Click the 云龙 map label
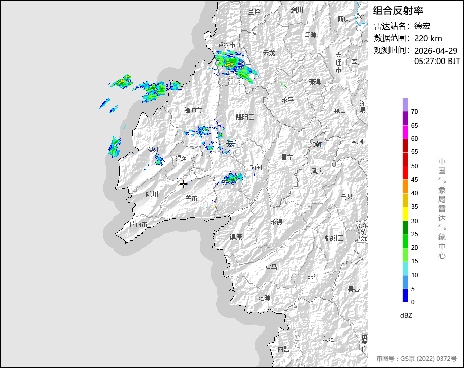This screenshot has height=368, width=464. (269, 53)
